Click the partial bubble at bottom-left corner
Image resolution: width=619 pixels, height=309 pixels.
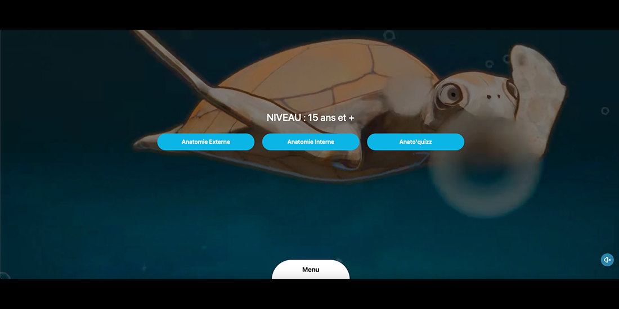pos(3,275)
